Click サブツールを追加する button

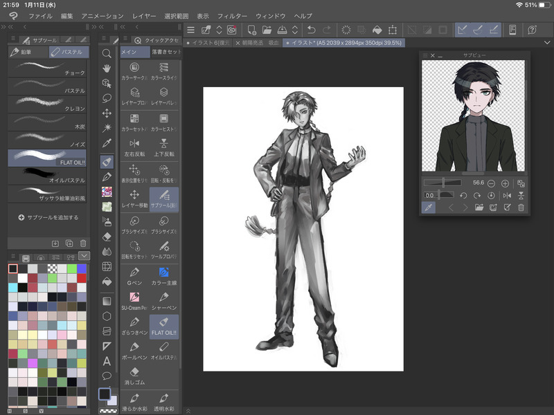point(48,217)
